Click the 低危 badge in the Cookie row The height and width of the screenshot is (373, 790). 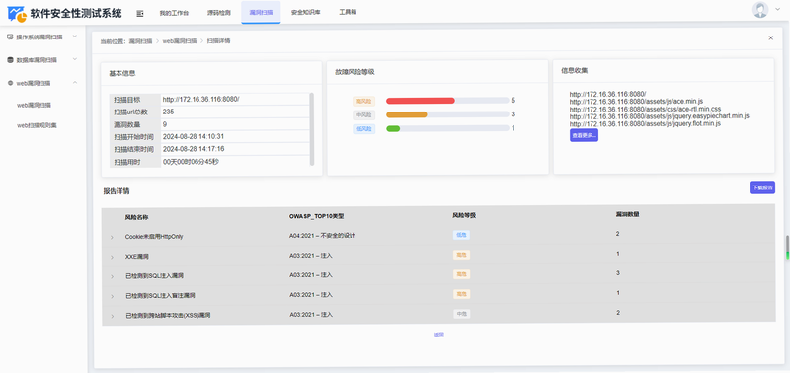point(461,235)
